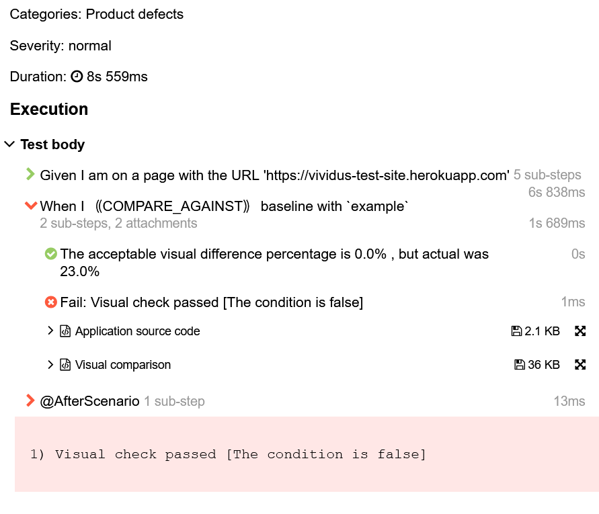599x514 pixels.
Task: Click the Application source code file icon
Action: coord(65,331)
